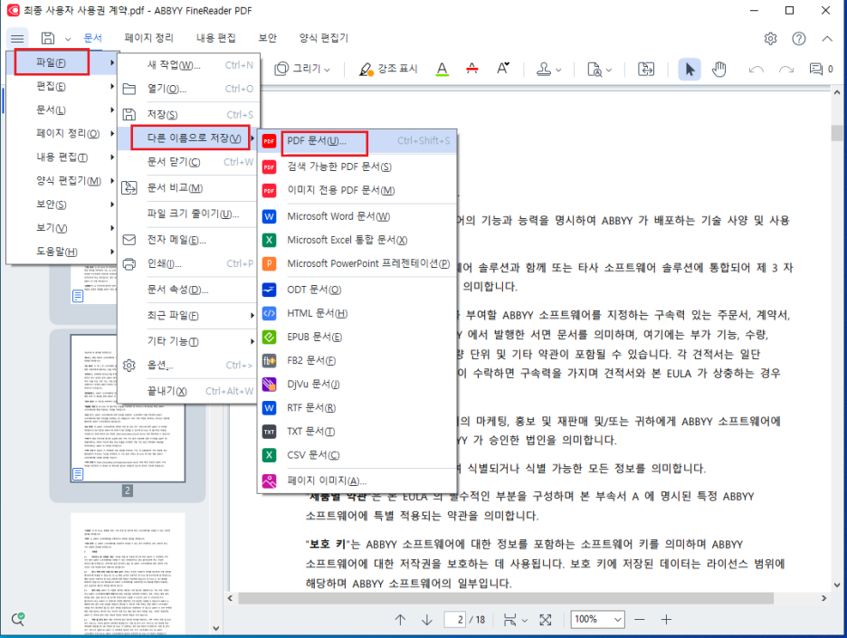Click the underline text tool icon

pos(442,69)
